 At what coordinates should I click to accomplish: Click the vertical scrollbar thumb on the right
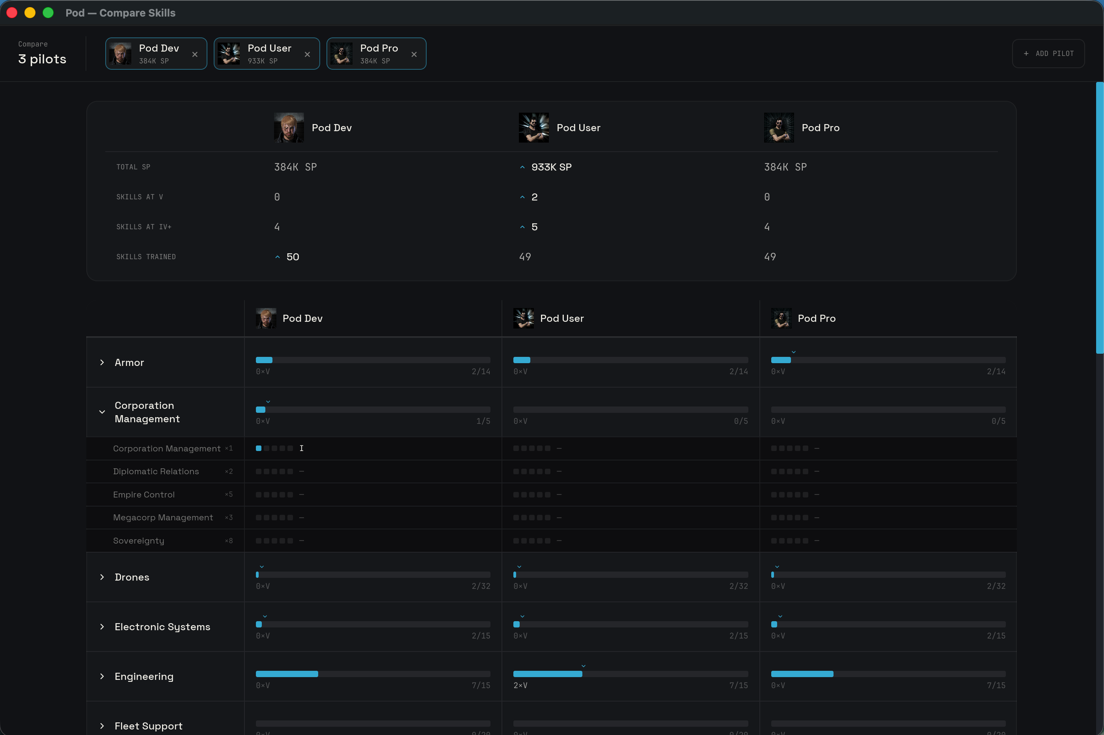[1099, 218]
